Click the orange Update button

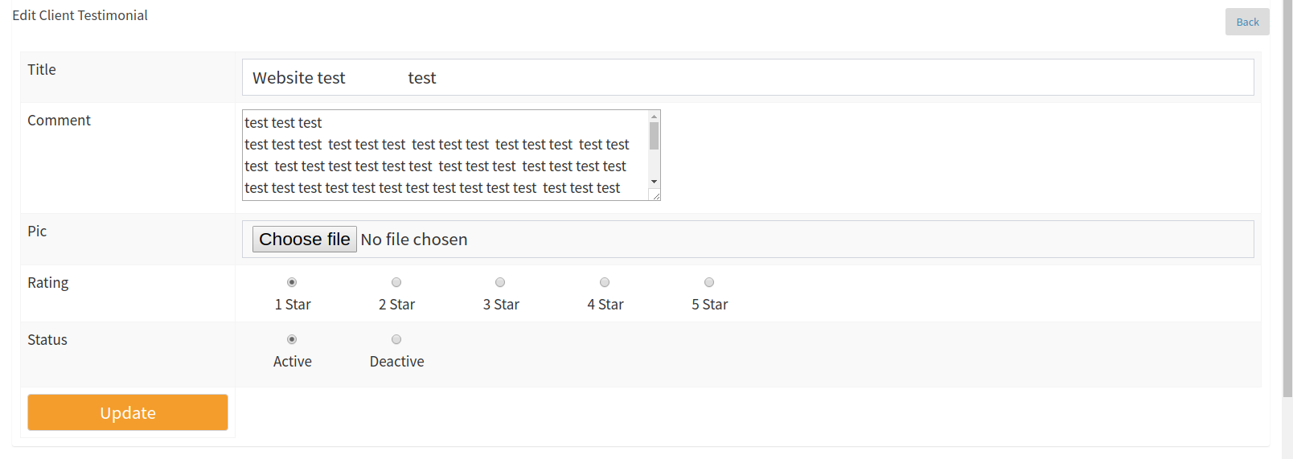pos(128,412)
